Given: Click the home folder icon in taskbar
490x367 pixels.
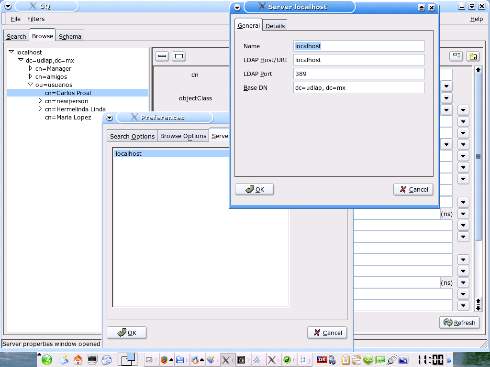Looking at the screenshot, I should pyautogui.click(x=78, y=360).
